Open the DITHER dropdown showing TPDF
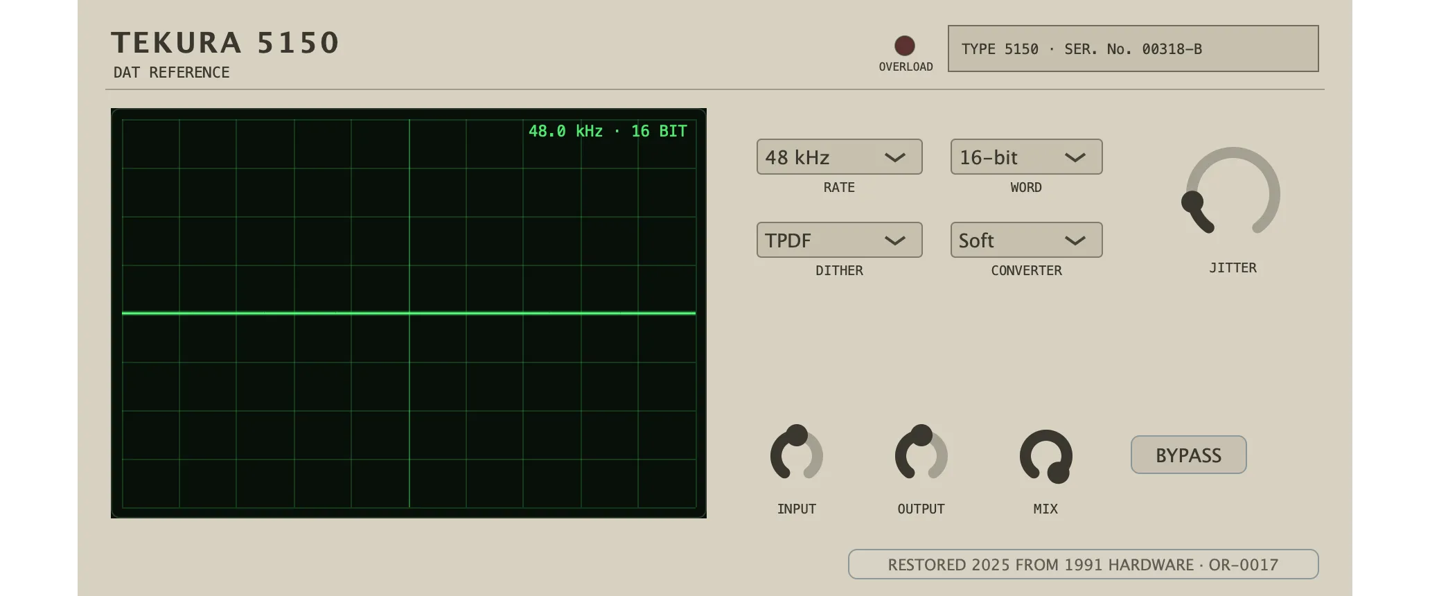Screen dimensions: 1430x596 coord(839,240)
